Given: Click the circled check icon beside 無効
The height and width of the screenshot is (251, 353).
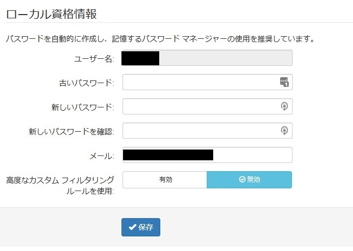Looking at the screenshot, I should 242,179.
